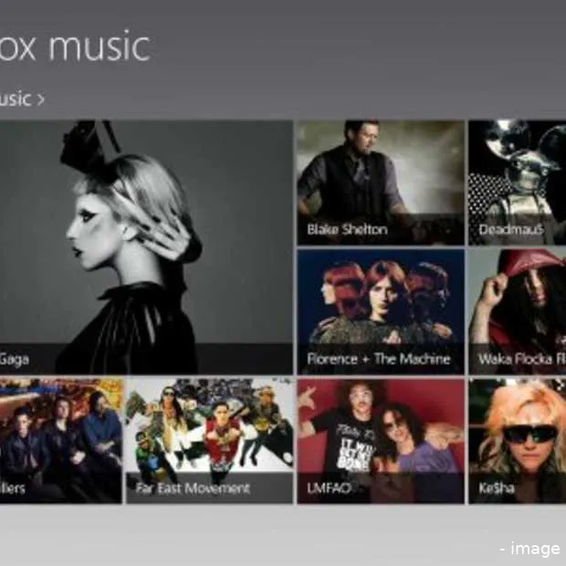The width and height of the screenshot is (566, 566).
Task: Open the LMFAO artist tile
Action: click(381, 441)
